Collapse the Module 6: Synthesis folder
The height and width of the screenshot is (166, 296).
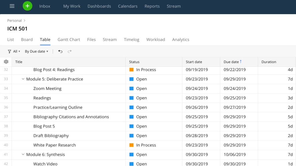(x=23, y=154)
